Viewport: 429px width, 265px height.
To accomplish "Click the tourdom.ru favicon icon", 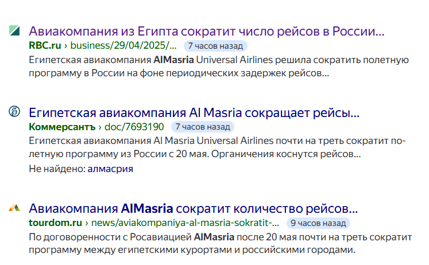I will point(14,208).
